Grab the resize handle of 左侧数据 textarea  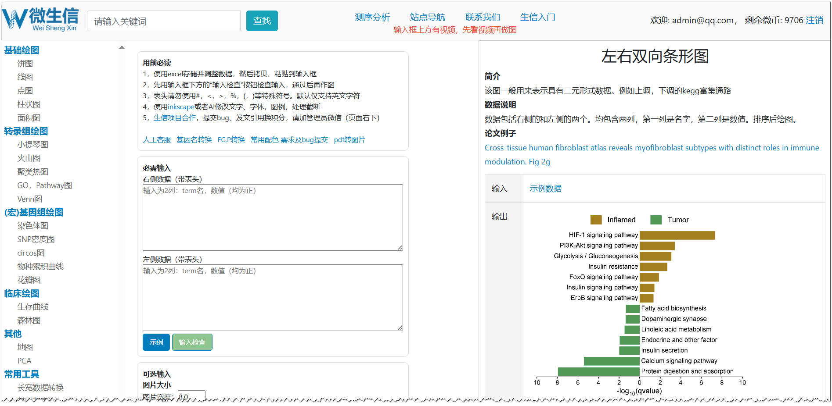pos(400,328)
